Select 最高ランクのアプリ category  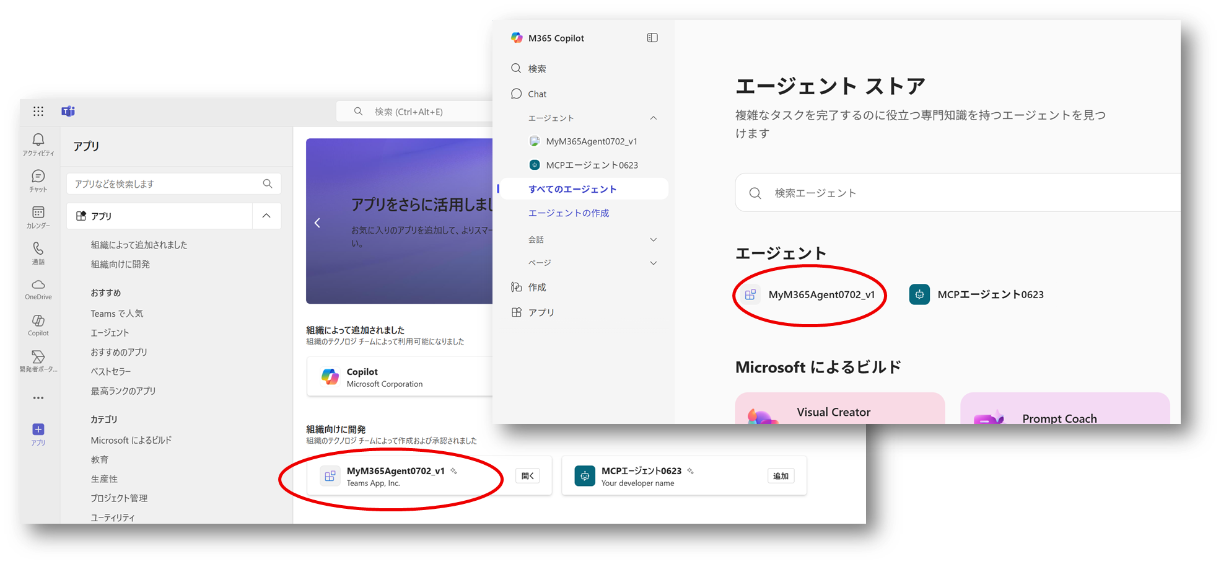click(x=123, y=391)
